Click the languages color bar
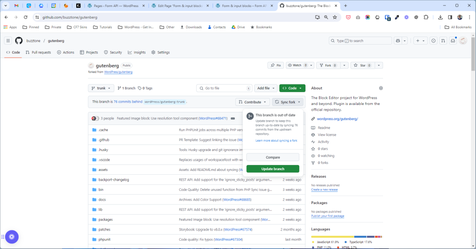Viewport: 476px width, 249px height. click(346, 236)
